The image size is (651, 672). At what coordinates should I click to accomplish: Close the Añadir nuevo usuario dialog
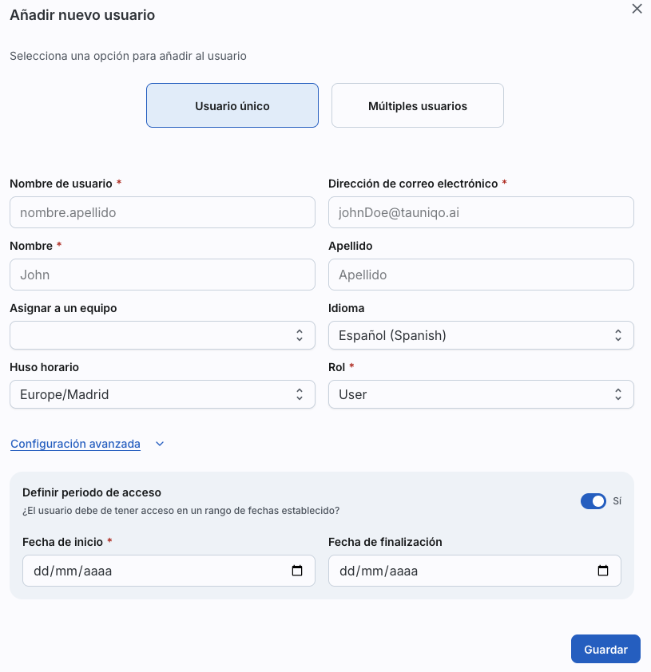pos(637,9)
